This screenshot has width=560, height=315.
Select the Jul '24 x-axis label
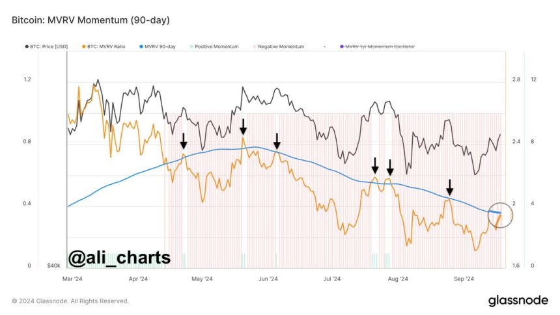(332, 279)
